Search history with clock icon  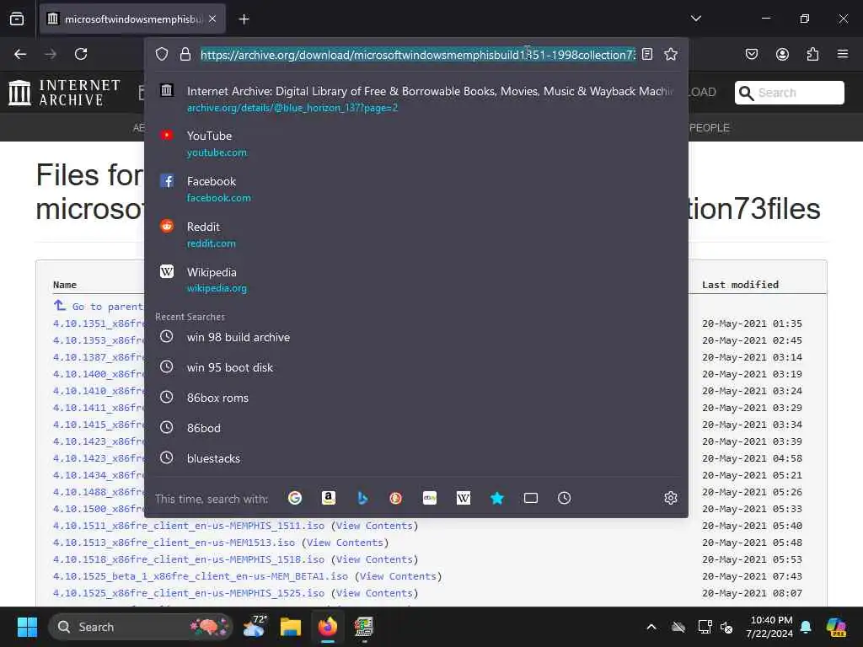[564, 498]
